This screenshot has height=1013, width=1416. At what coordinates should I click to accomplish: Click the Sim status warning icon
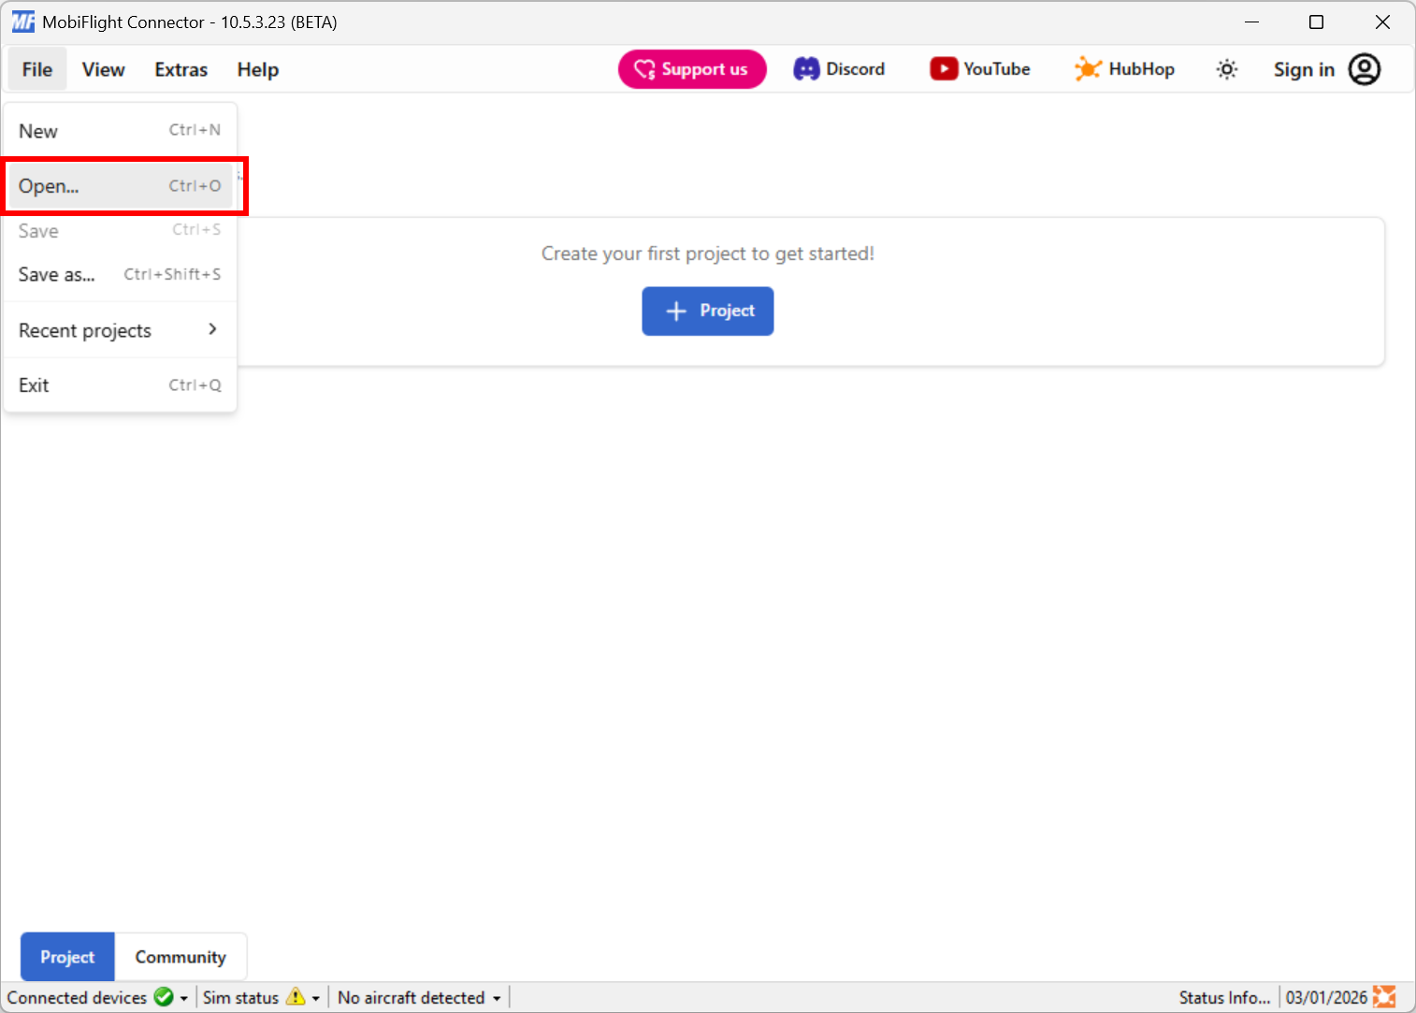pos(296,997)
